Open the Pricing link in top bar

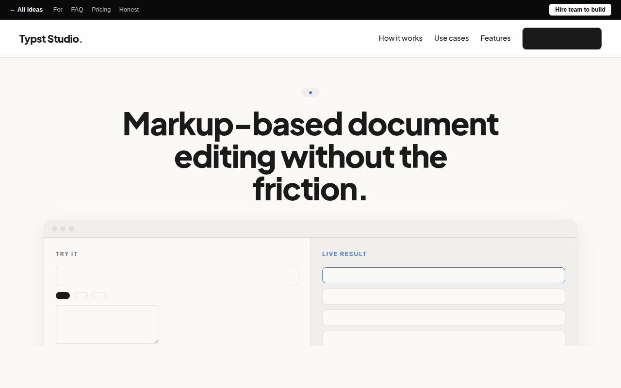click(101, 10)
